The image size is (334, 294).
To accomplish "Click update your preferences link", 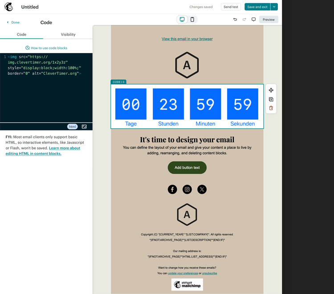I will [183, 273].
